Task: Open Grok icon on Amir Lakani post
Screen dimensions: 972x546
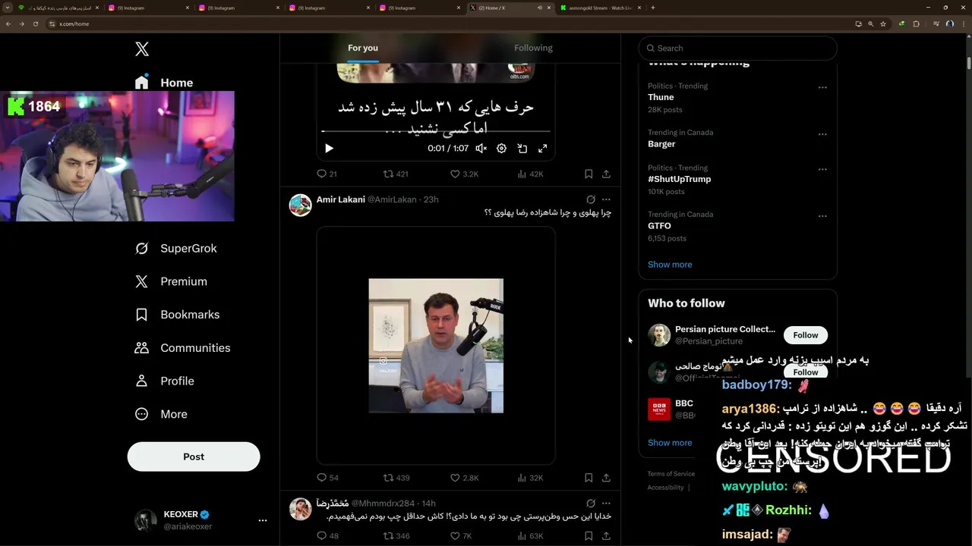Action: [591, 199]
